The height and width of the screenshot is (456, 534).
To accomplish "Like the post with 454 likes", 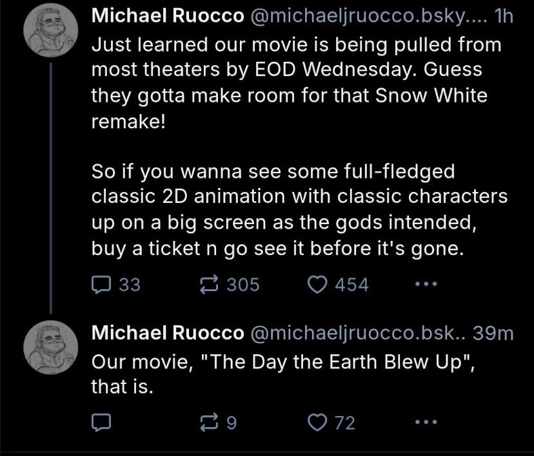I will click(x=318, y=284).
